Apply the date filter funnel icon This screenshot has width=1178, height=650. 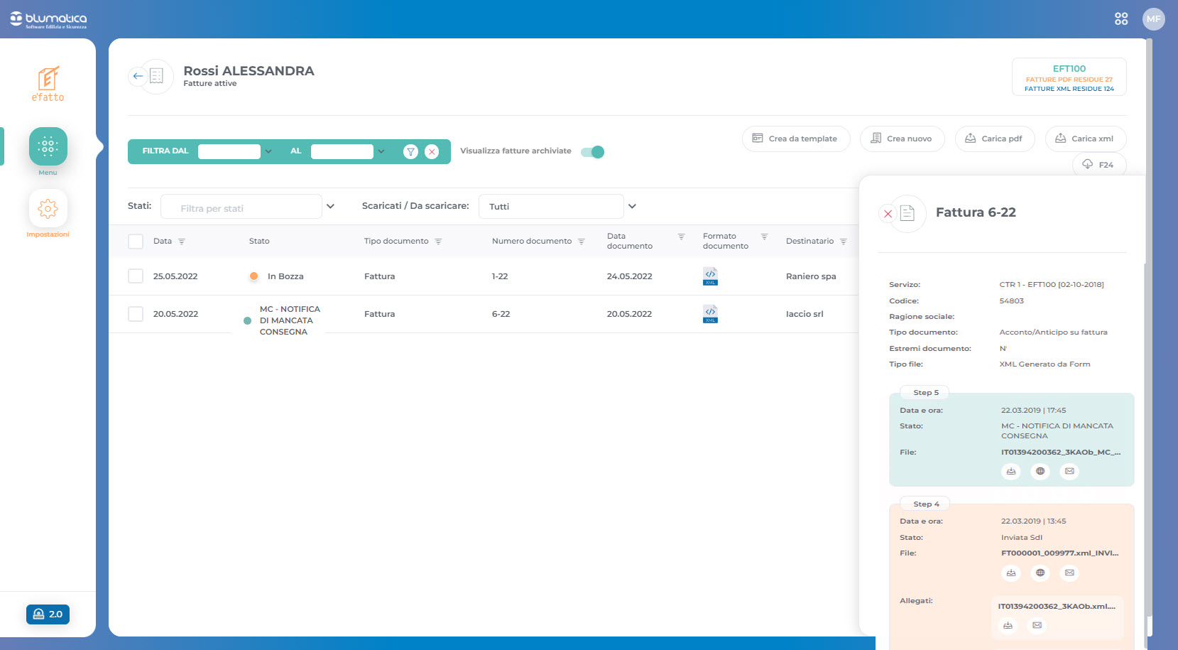tap(410, 151)
